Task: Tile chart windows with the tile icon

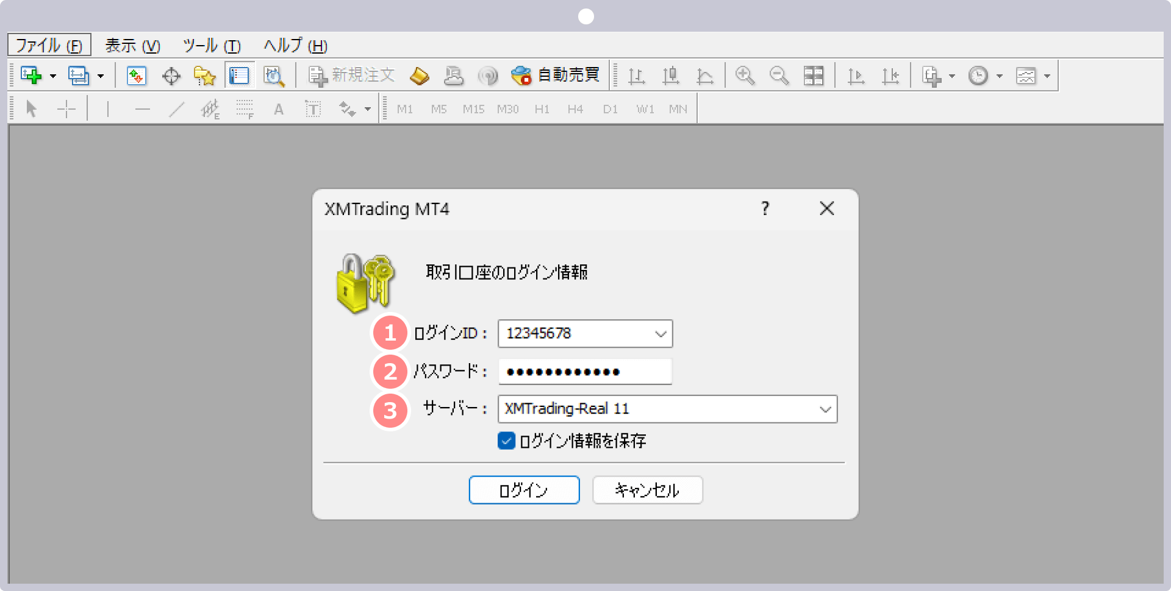Action: [814, 75]
